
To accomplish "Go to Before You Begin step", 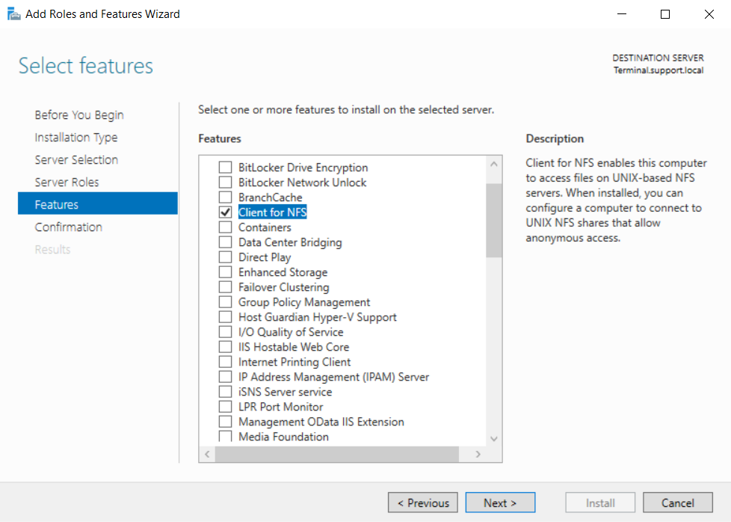I will pyautogui.click(x=79, y=115).
